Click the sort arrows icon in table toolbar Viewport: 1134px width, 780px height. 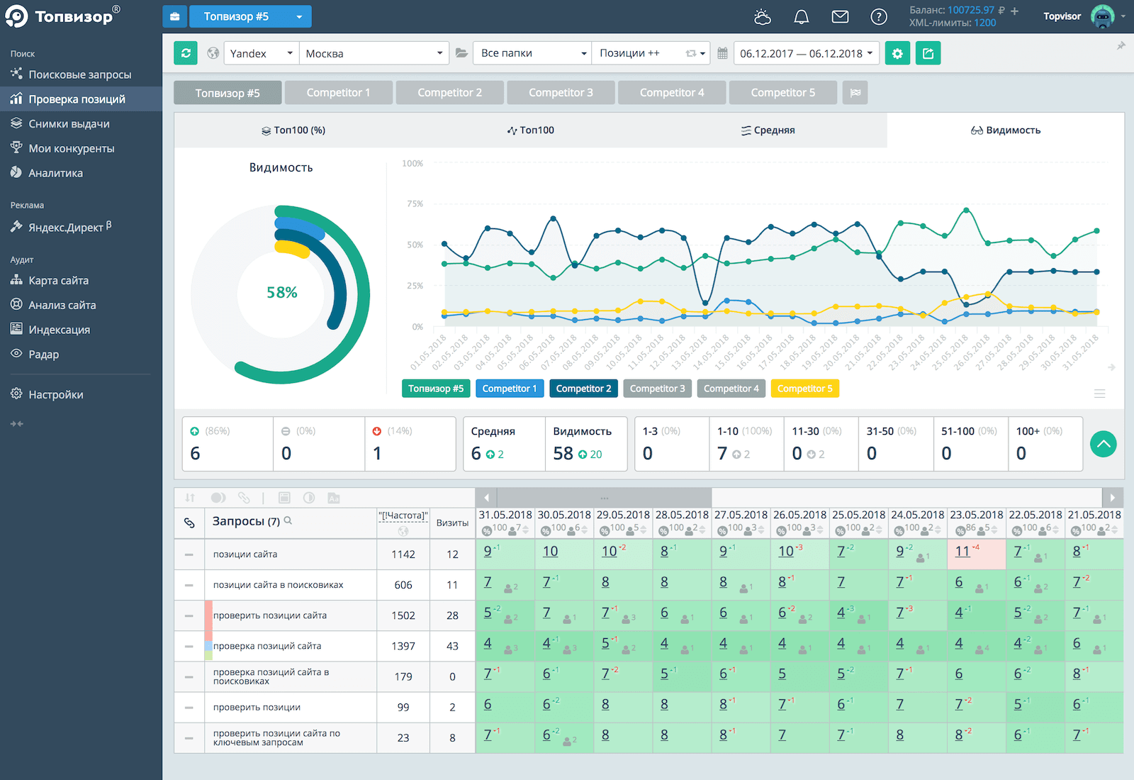pyautogui.click(x=190, y=498)
